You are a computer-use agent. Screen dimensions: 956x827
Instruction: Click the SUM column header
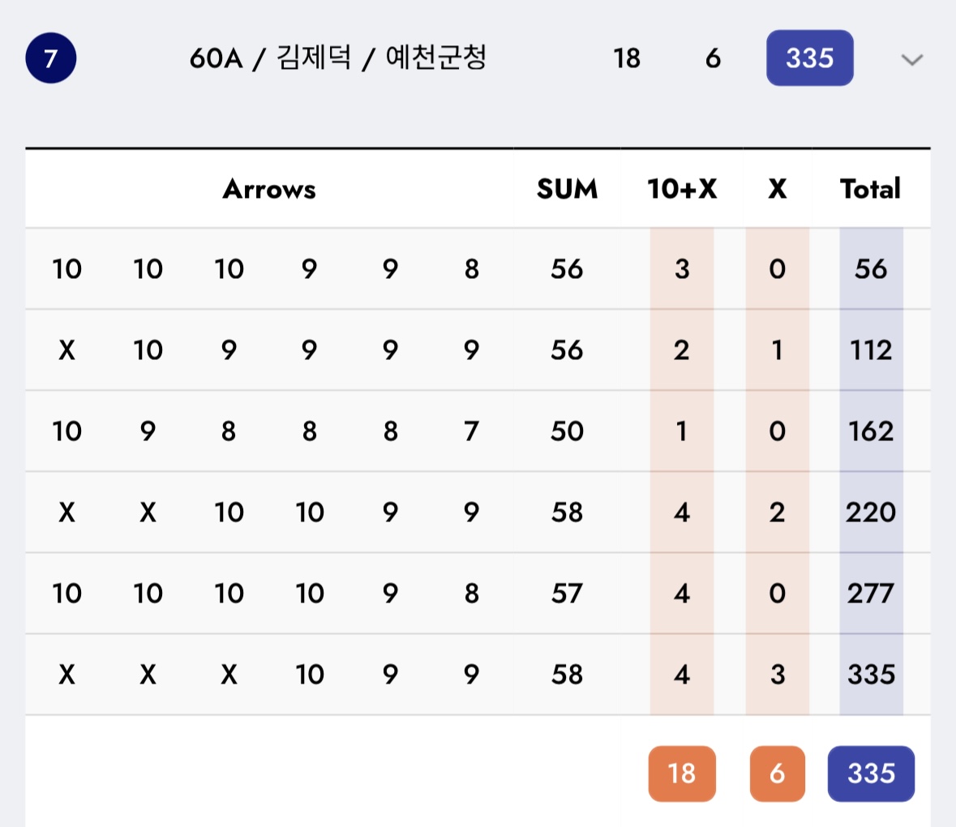[567, 189]
